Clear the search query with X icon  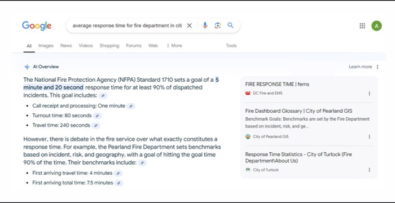(189, 25)
